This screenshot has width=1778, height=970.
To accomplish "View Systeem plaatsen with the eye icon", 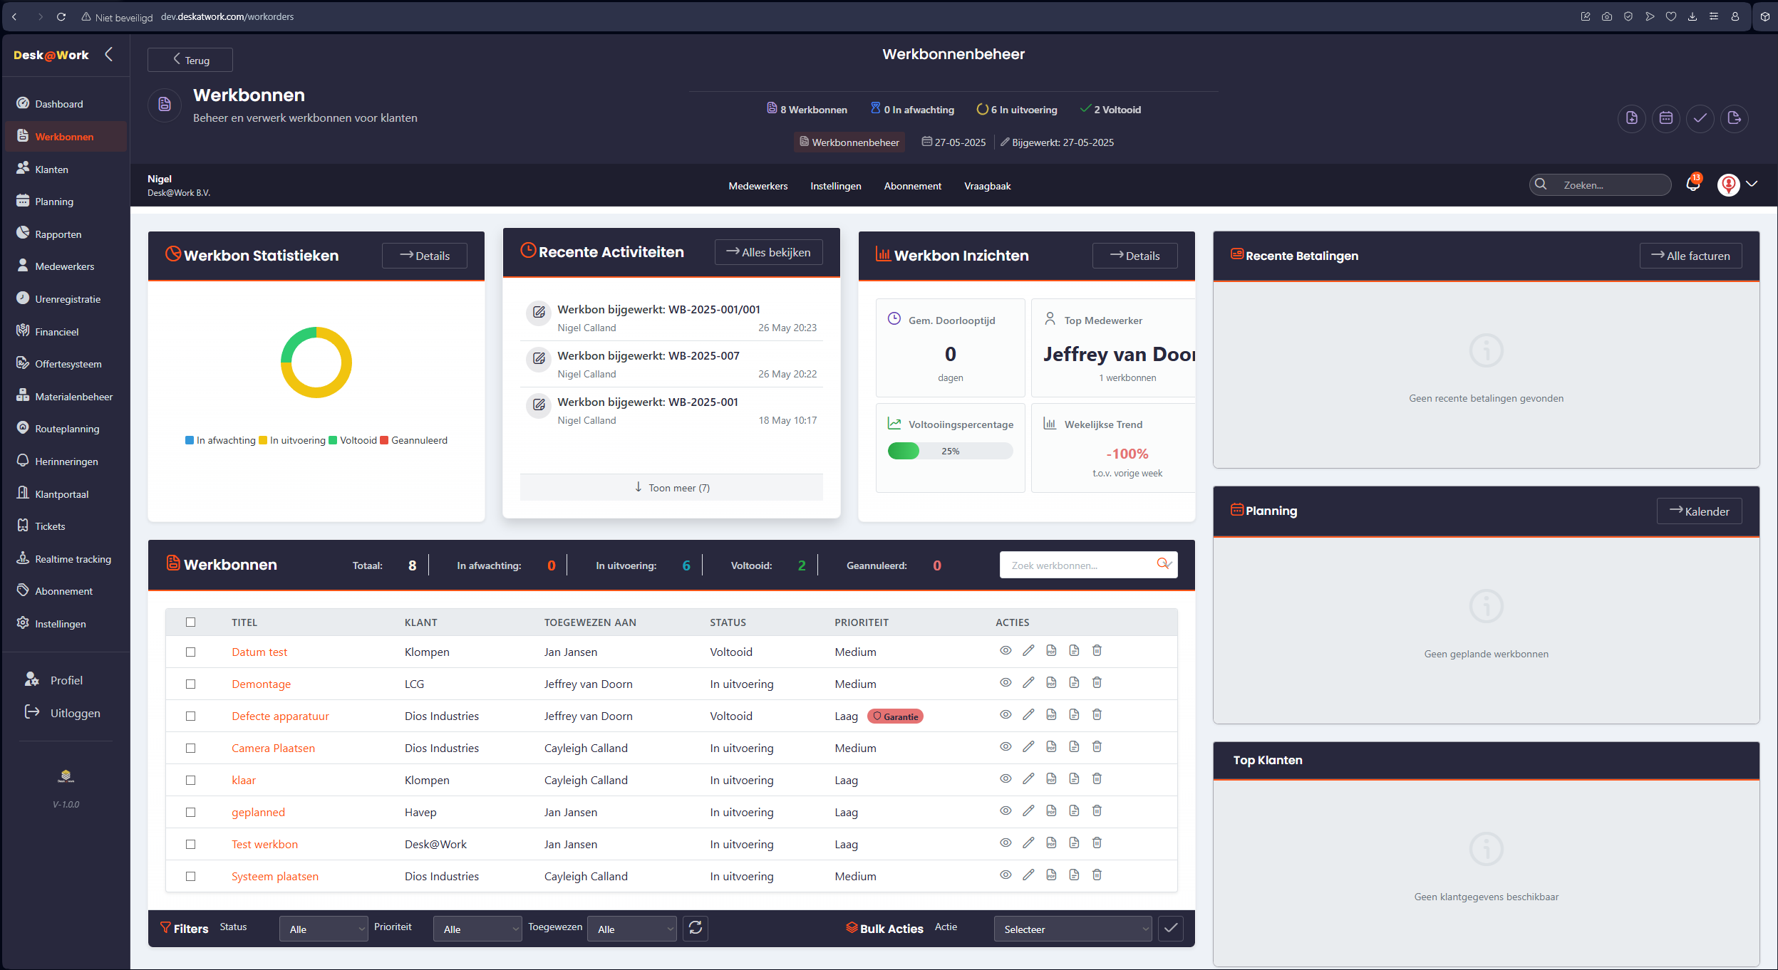I will pos(1006,875).
